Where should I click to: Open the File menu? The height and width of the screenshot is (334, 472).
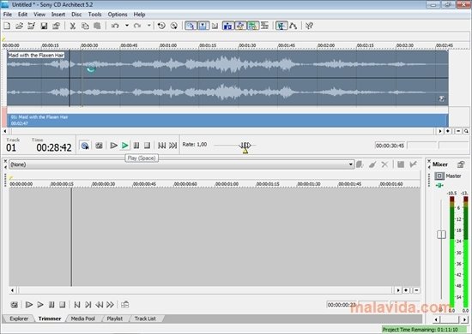click(8, 15)
